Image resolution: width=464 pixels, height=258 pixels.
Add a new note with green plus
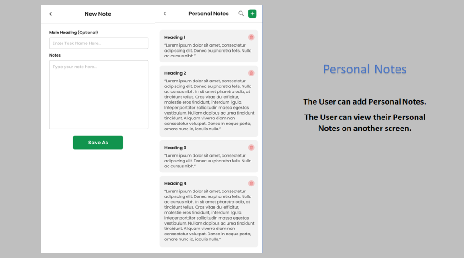[x=252, y=14]
